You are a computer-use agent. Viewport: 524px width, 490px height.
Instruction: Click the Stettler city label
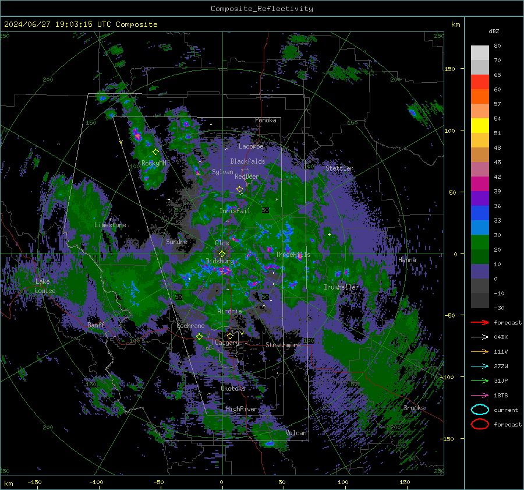339,168
